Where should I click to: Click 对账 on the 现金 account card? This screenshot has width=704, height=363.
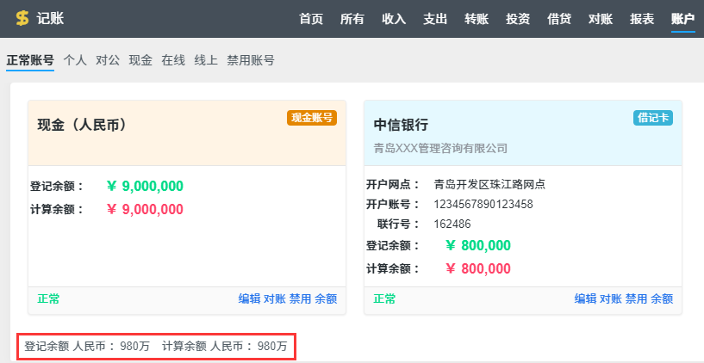(274, 298)
